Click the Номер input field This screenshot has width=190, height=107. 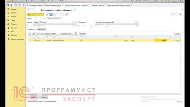click(x=38, y=18)
